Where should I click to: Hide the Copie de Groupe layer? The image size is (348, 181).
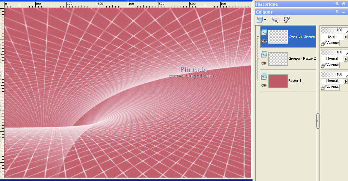tap(264, 41)
